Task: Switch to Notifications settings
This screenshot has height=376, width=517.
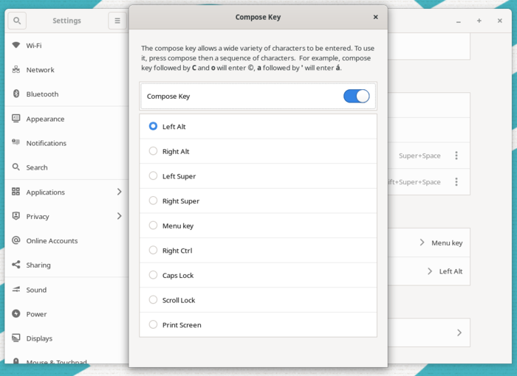Action: 66,143
